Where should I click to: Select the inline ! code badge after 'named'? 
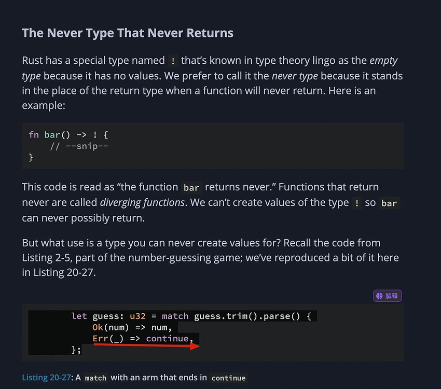pos(174,61)
